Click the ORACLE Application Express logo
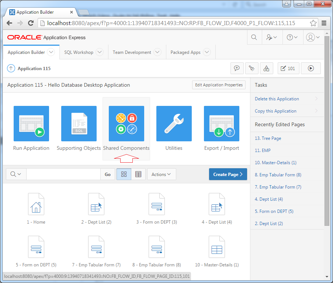333x283 pixels. point(46,37)
